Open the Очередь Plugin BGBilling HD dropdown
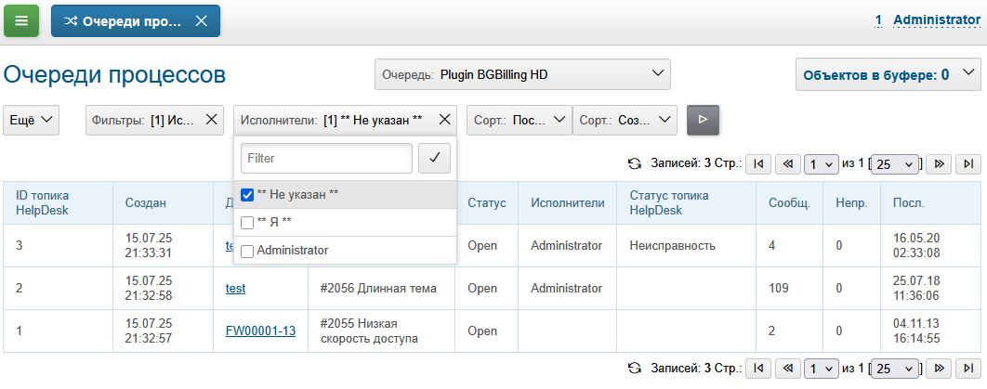 coord(521,73)
